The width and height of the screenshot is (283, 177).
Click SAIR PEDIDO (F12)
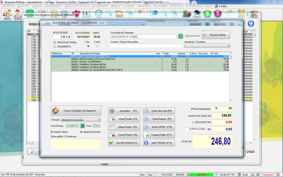[159, 143]
